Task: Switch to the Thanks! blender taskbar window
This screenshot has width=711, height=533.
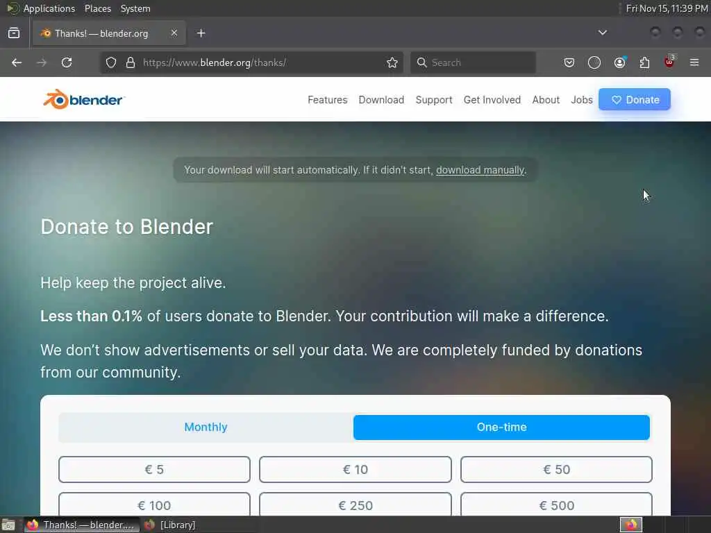Action: pos(82,525)
